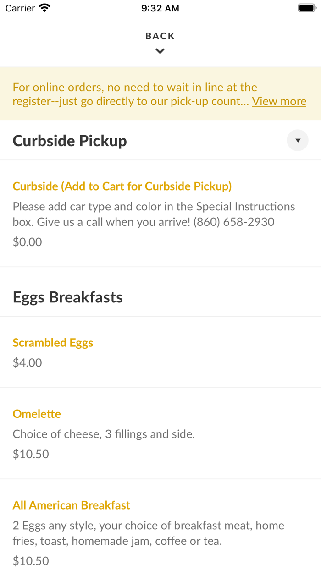Tap the BACK label at top

[x=160, y=36]
